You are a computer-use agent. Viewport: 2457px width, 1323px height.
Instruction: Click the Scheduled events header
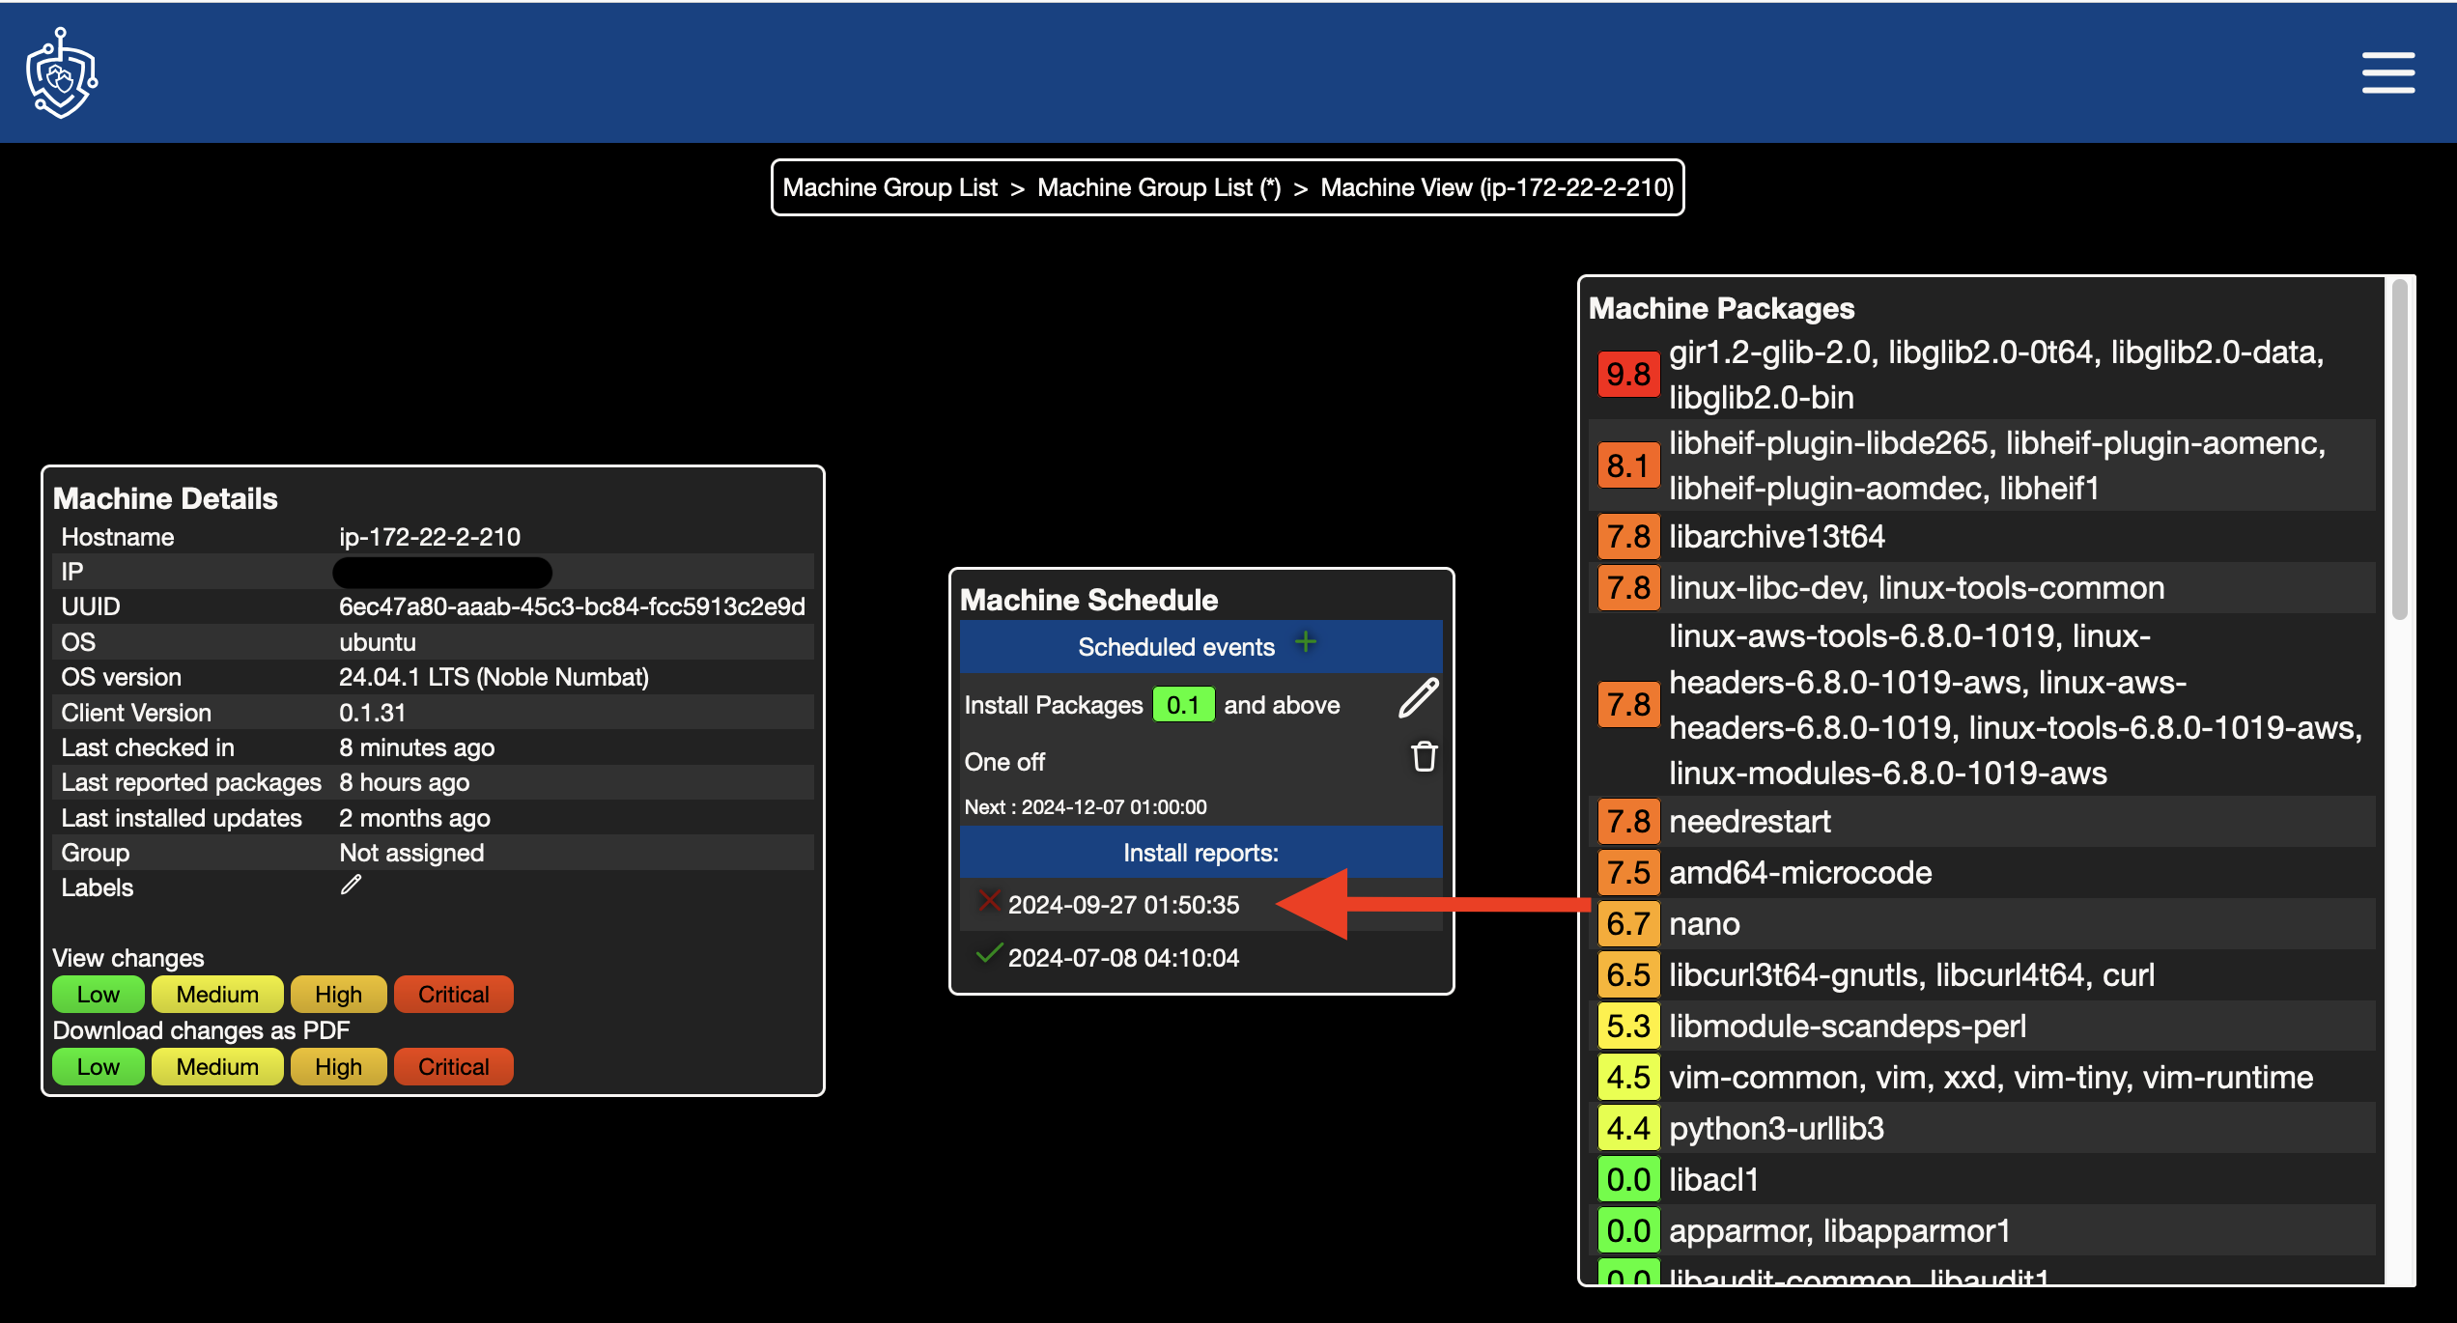point(1200,646)
